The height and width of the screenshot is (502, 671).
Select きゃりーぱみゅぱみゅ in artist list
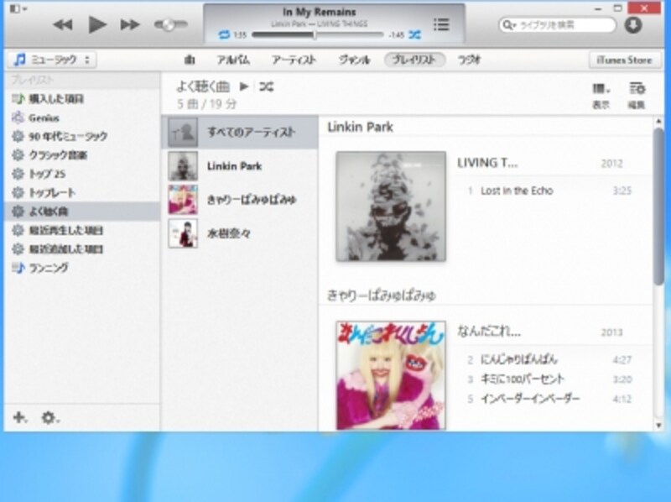point(240,200)
